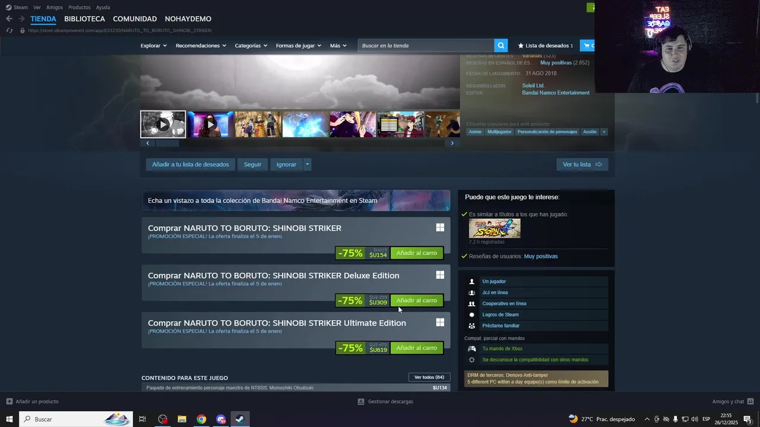Screen dimensions: 760x427
Task: Click the Windows platform icon on the Deluxe Edition package
Action: point(440,275)
